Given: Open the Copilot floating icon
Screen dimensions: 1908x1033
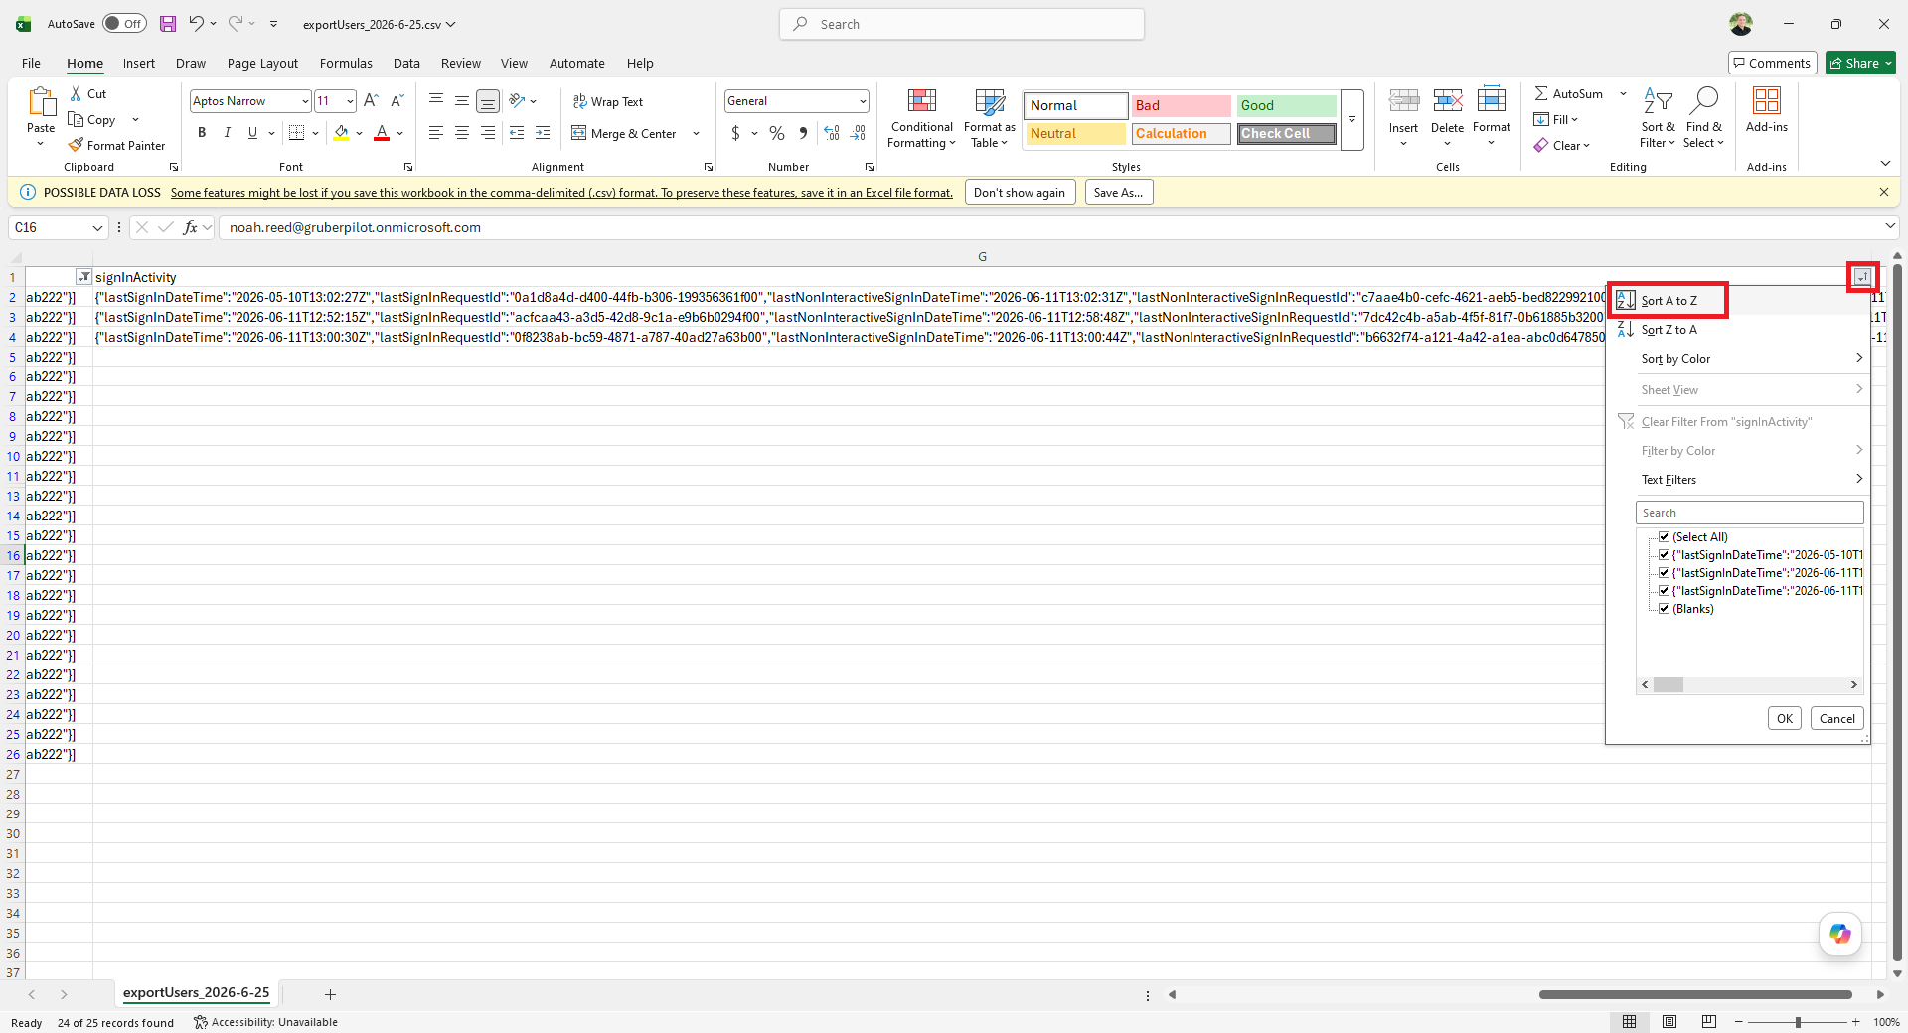Looking at the screenshot, I should (1840, 934).
